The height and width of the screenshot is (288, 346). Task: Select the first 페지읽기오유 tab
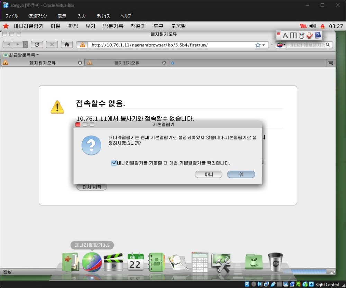42,63
